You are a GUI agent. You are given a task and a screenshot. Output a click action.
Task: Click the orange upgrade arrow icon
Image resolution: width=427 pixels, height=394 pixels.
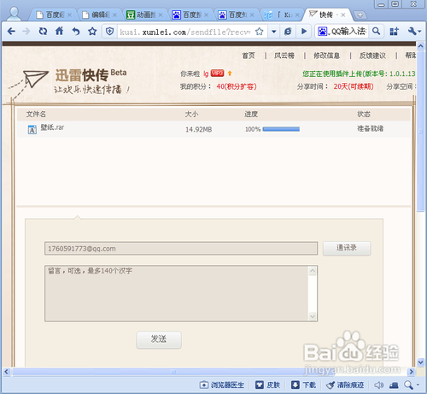coord(230,74)
